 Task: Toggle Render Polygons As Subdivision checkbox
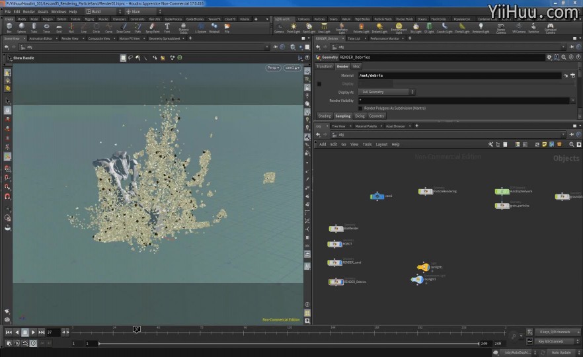pos(360,108)
